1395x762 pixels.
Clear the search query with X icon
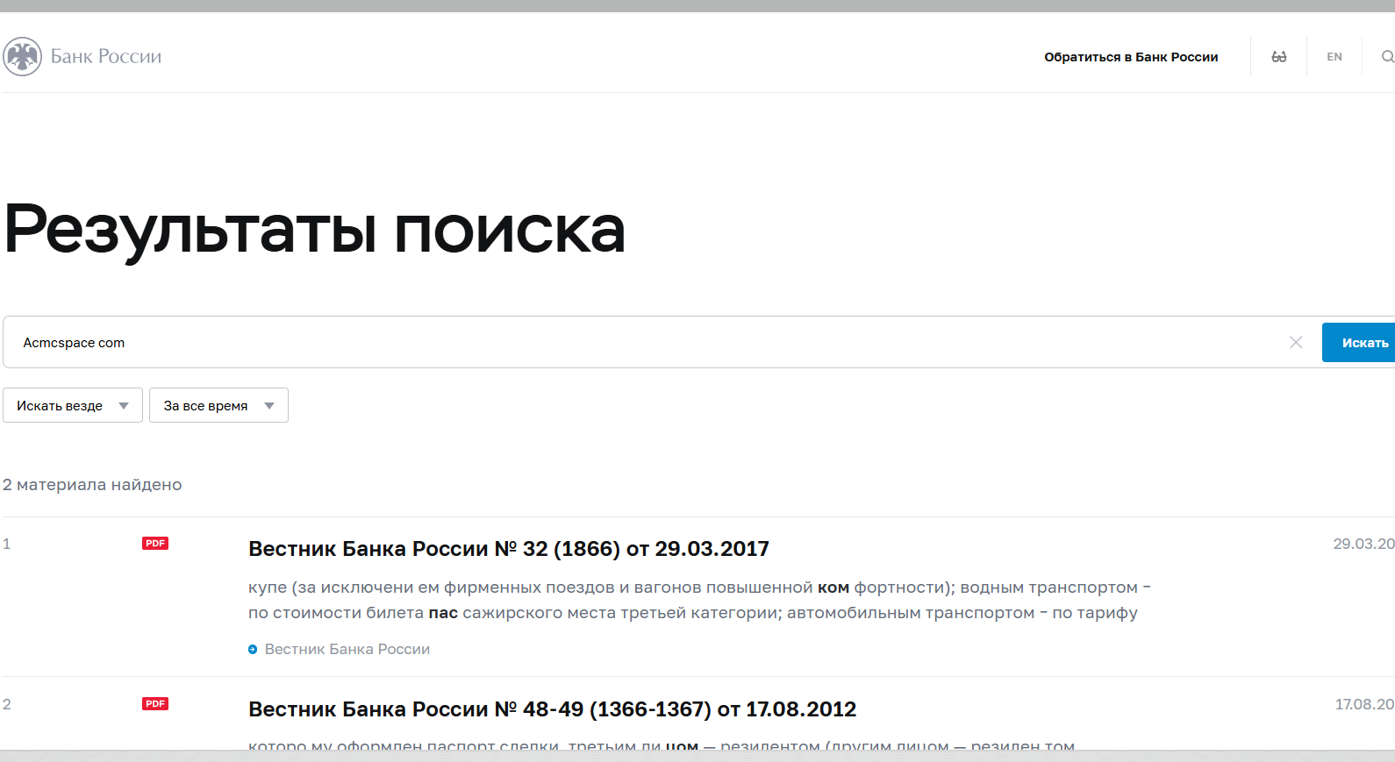(x=1295, y=343)
